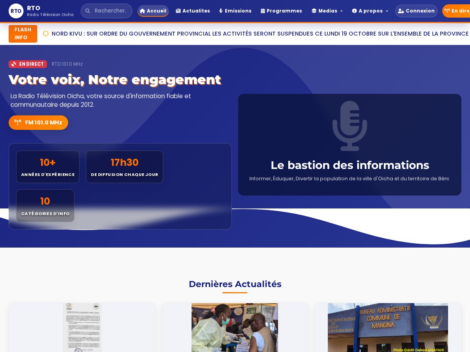Click 'Dernières Actualités' heading
Viewport: 470px width, 352px height.
pos(235,284)
